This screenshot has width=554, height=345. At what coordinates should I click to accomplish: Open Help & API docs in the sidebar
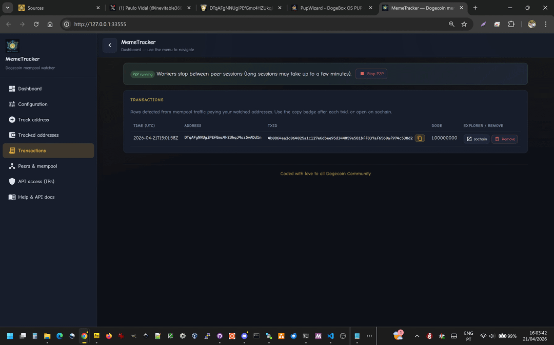(36, 197)
